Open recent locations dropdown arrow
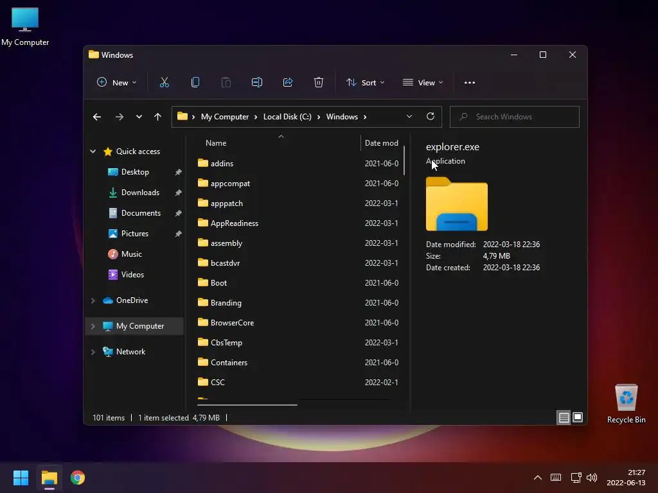Image resolution: width=658 pixels, height=493 pixels. (139, 117)
